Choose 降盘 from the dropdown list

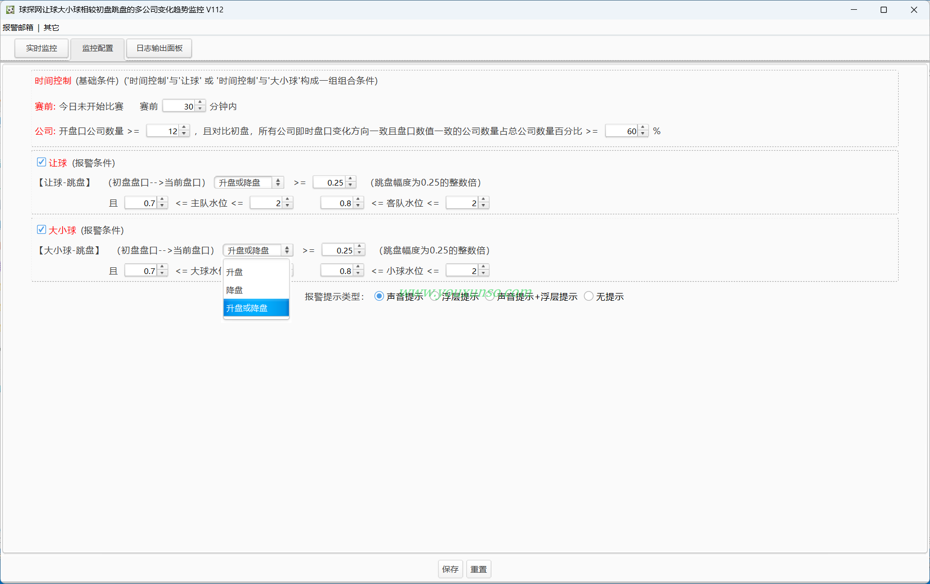click(x=256, y=290)
